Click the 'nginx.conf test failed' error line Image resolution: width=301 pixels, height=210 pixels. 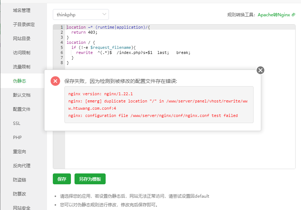[153, 115]
